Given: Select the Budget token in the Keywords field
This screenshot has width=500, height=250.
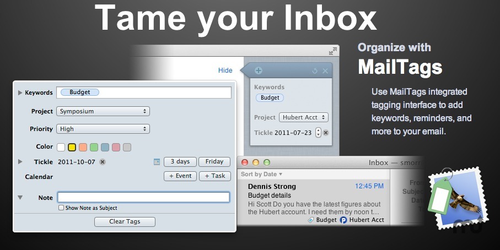Looking at the screenshot, I should pos(80,92).
